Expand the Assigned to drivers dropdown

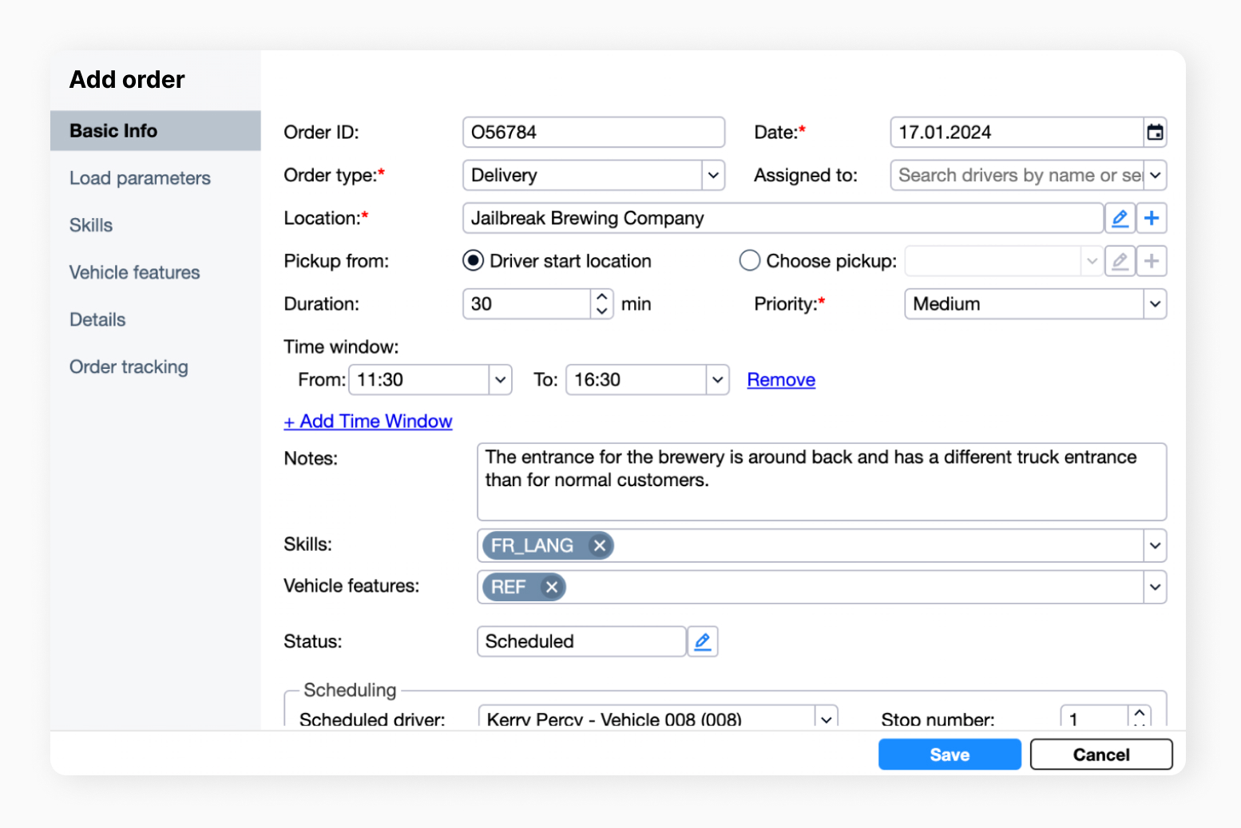click(x=1155, y=176)
